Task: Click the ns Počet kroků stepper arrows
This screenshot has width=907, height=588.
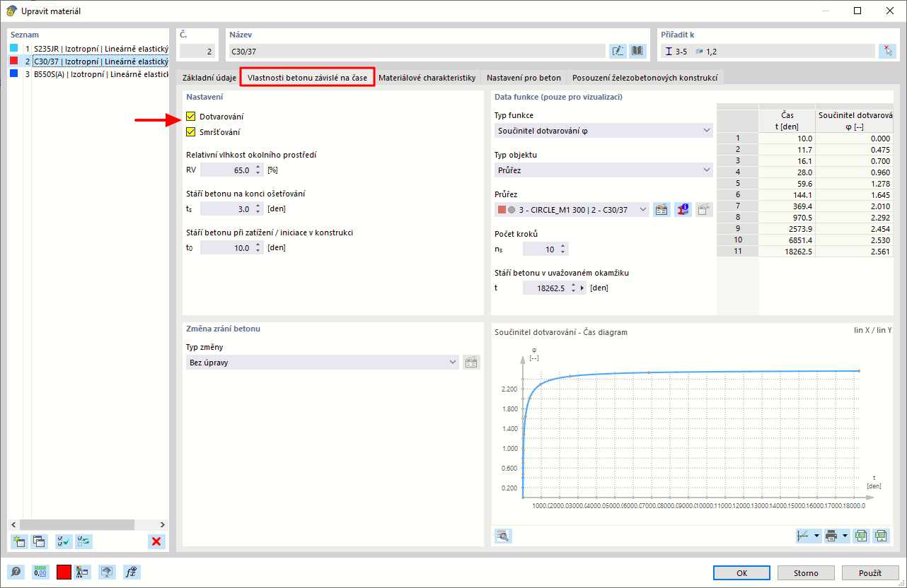Action: [x=563, y=249]
